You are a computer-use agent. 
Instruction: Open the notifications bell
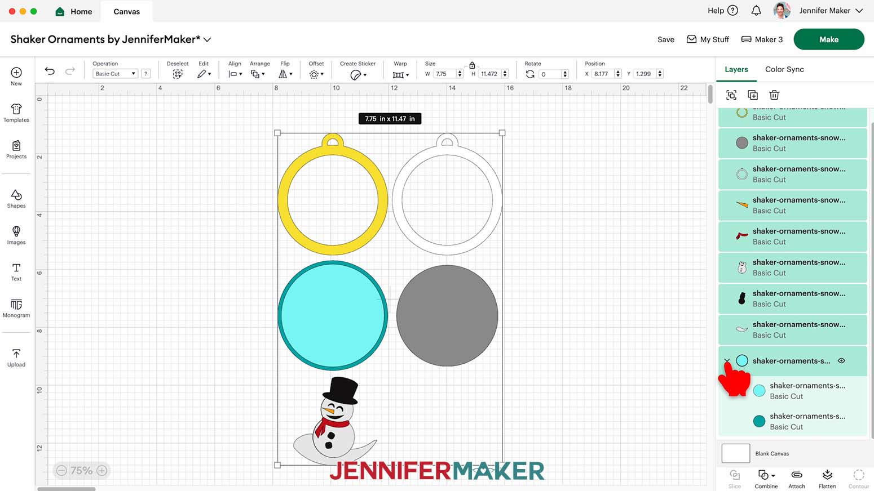point(756,11)
